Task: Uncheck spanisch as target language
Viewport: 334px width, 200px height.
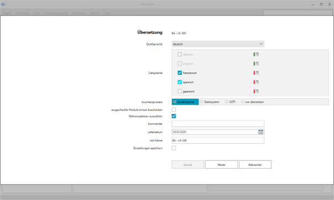Action: [179, 82]
